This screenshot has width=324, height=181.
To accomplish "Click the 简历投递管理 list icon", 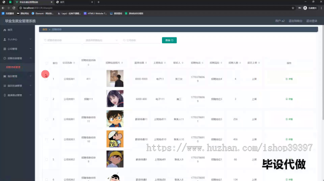I will [5, 86].
